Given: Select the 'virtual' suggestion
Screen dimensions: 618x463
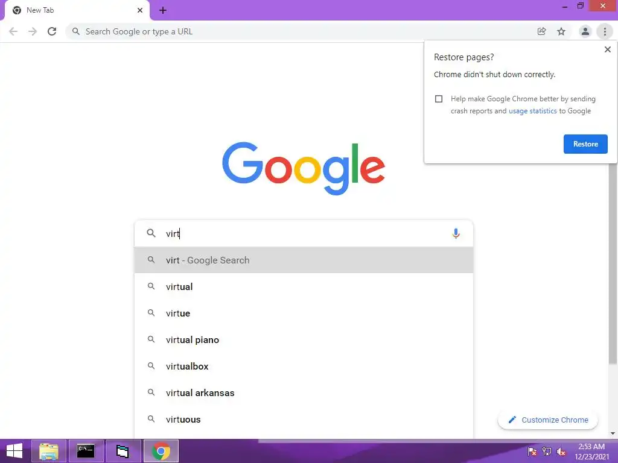Looking at the screenshot, I should [304, 286].
